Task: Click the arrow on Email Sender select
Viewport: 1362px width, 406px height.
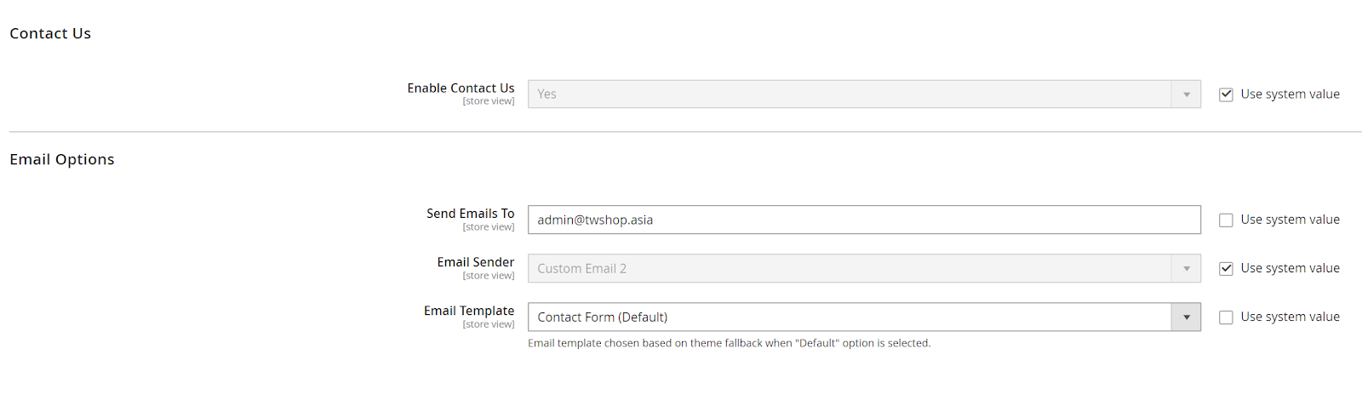Action: tap(1187, 269)
